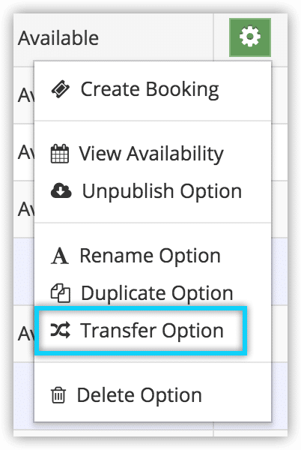Select the highlighted Transfer Option entry
This screenshot has height=450, width=301.
coord(141,331)
